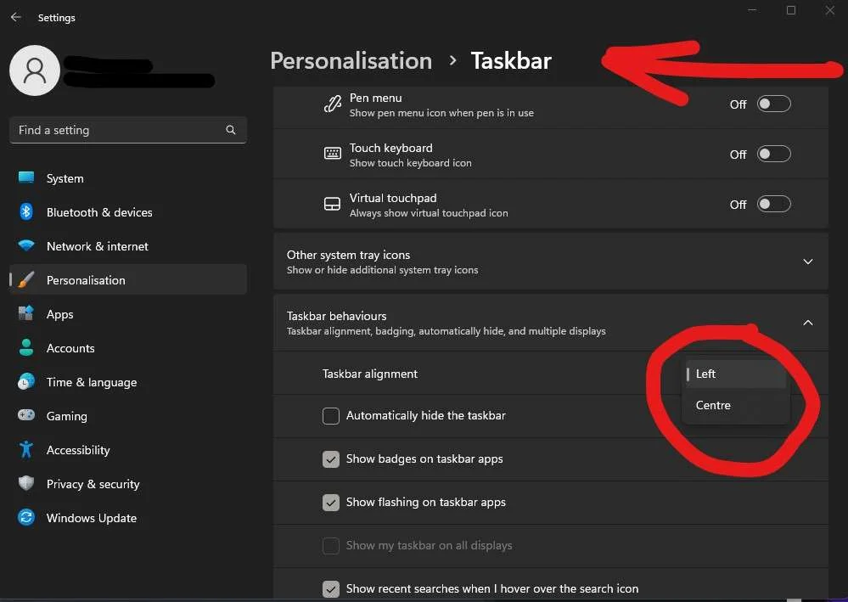
Task: Open System settings page
Action: click(128, 178)
